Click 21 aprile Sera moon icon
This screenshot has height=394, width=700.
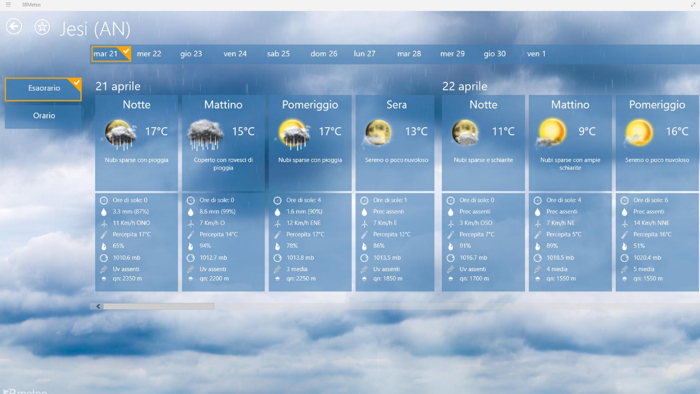378,133
